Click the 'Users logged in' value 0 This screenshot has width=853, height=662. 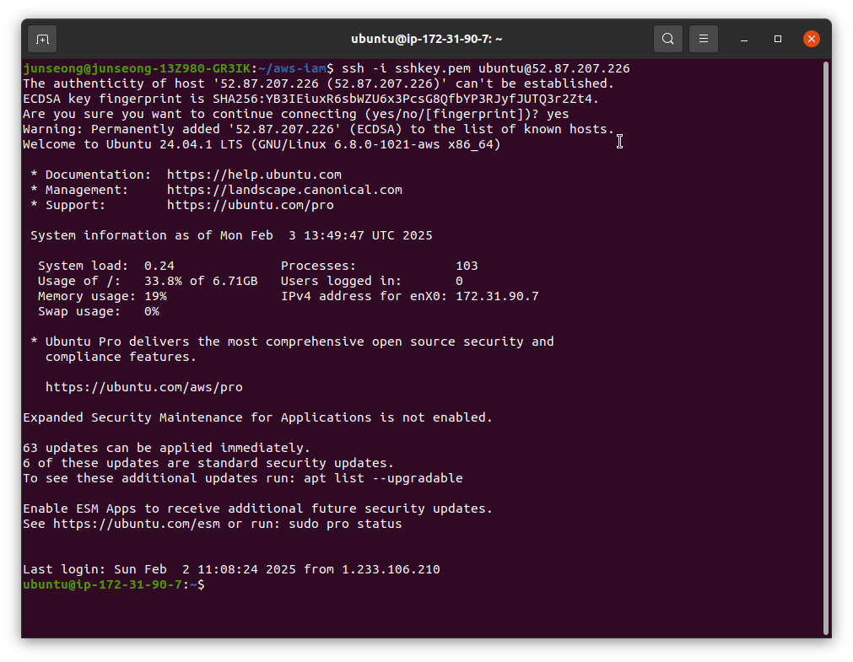point(459,281)
